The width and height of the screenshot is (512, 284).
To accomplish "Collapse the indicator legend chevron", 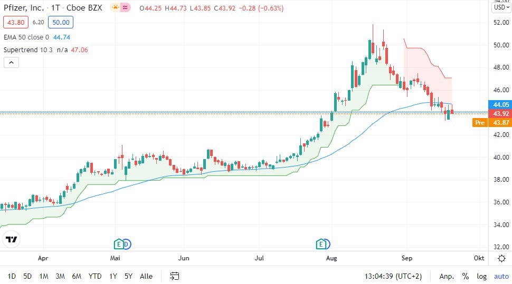I will (x=11, y=62).
